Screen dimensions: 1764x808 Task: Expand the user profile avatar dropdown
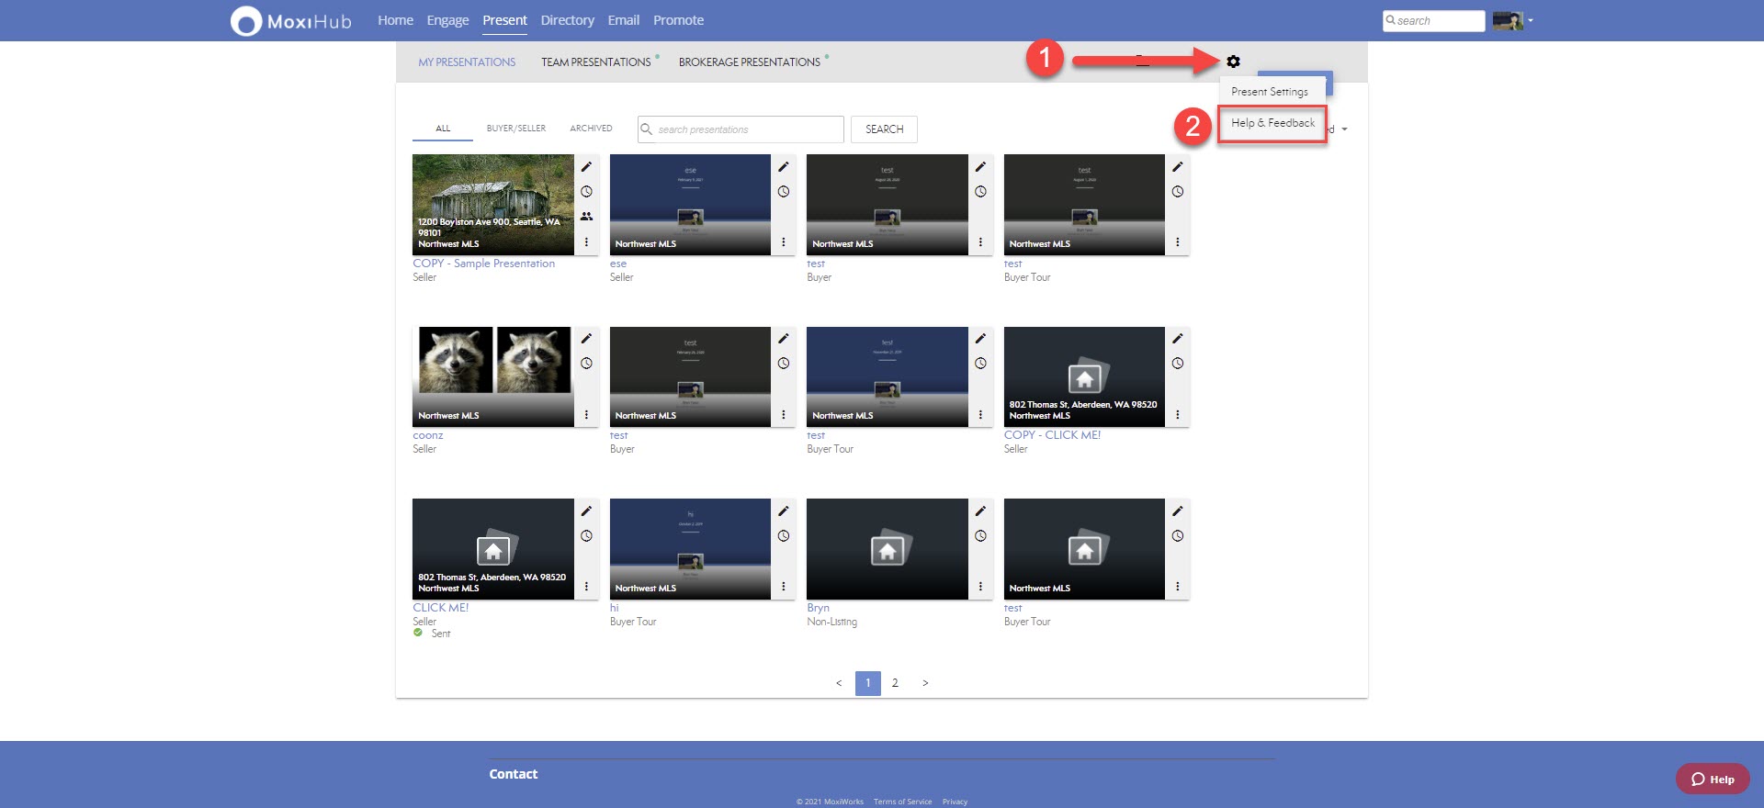[x=1512, y=20]
